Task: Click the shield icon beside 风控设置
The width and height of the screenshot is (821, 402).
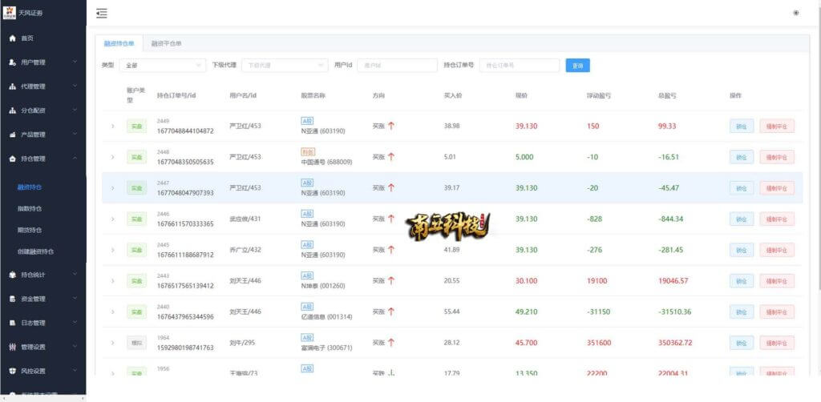Action: pyautogui.click(x=13, y=371)
